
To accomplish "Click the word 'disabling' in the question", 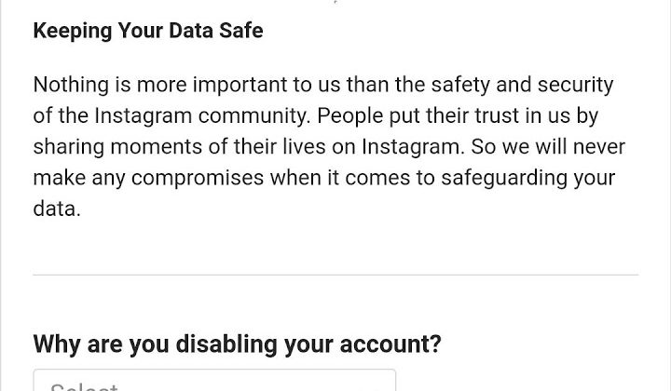I will coord(226,344).
